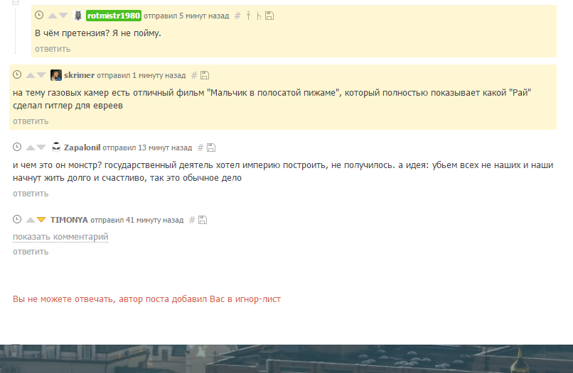Save rotmistr1980's comment with the floppy icon
Image resolution: width=573 pixels, height=373 pixels.
coord(269,16)
